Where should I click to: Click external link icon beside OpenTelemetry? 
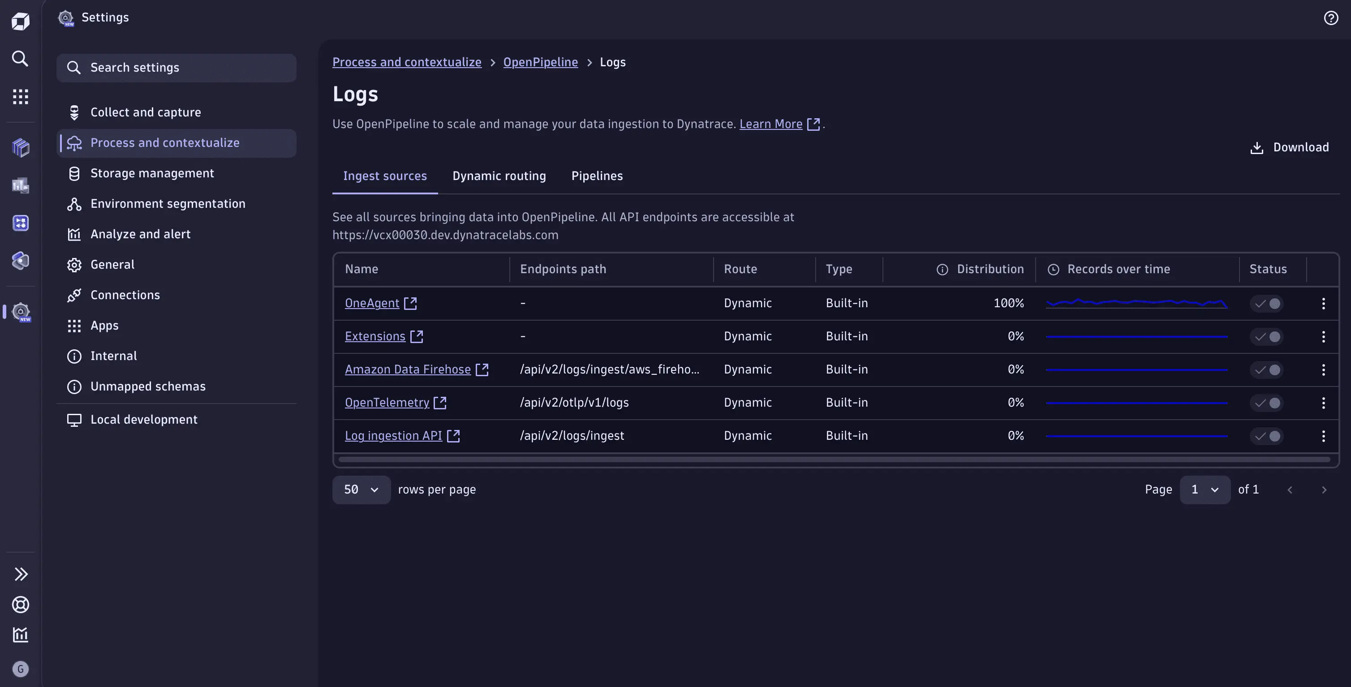(x=440, y=403)
